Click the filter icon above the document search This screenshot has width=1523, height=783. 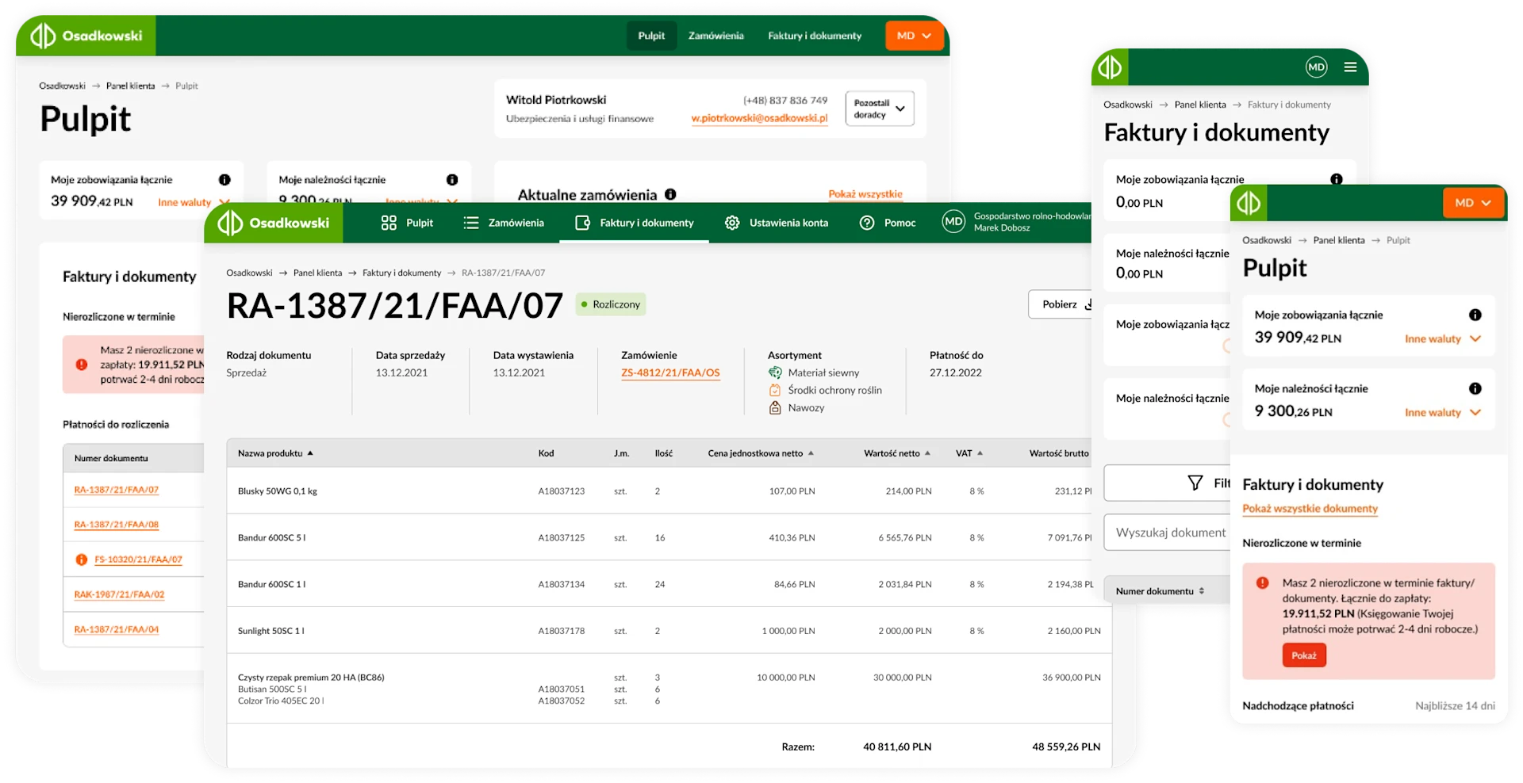tap(1194, 483)
